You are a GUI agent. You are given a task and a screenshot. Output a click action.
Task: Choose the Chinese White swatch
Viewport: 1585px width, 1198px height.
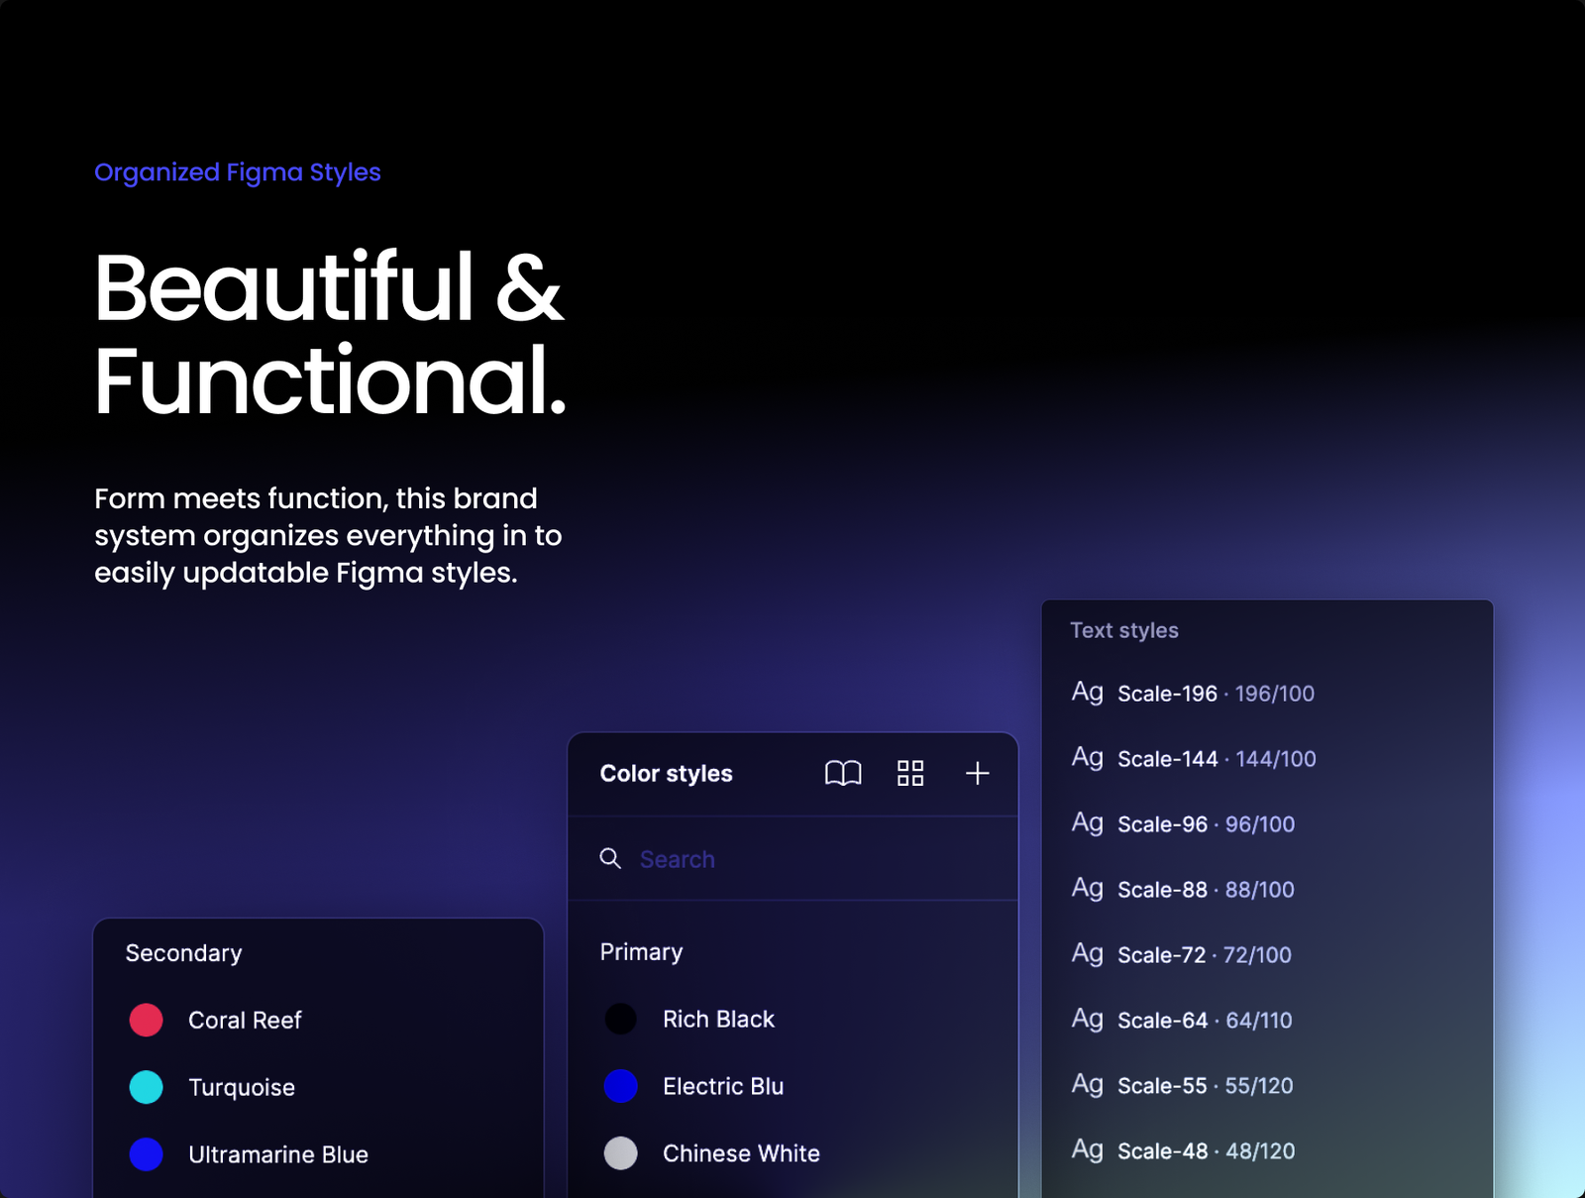pyautogui.click(x=621, y=1153)
